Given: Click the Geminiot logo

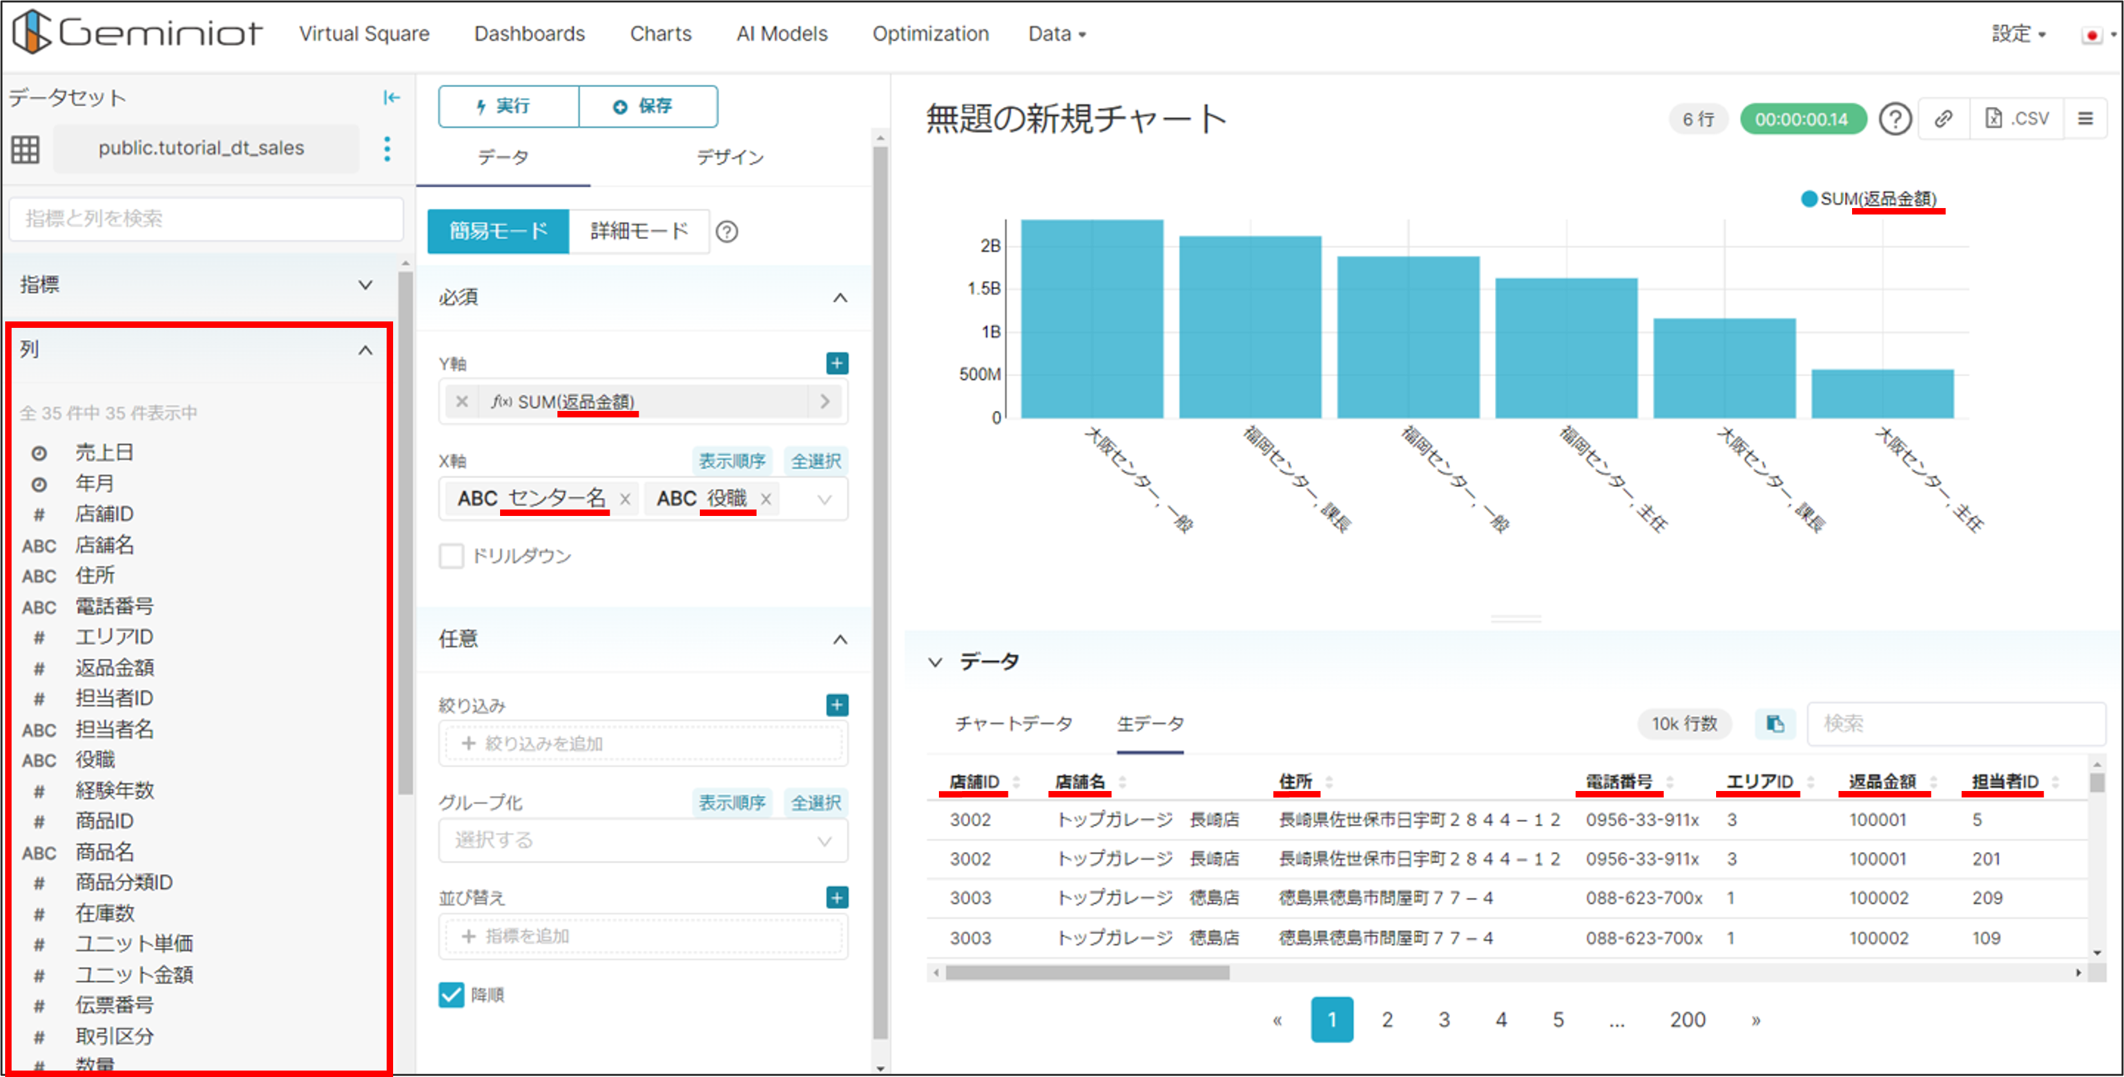Looking at the screenshot, I should click(137, 33).
